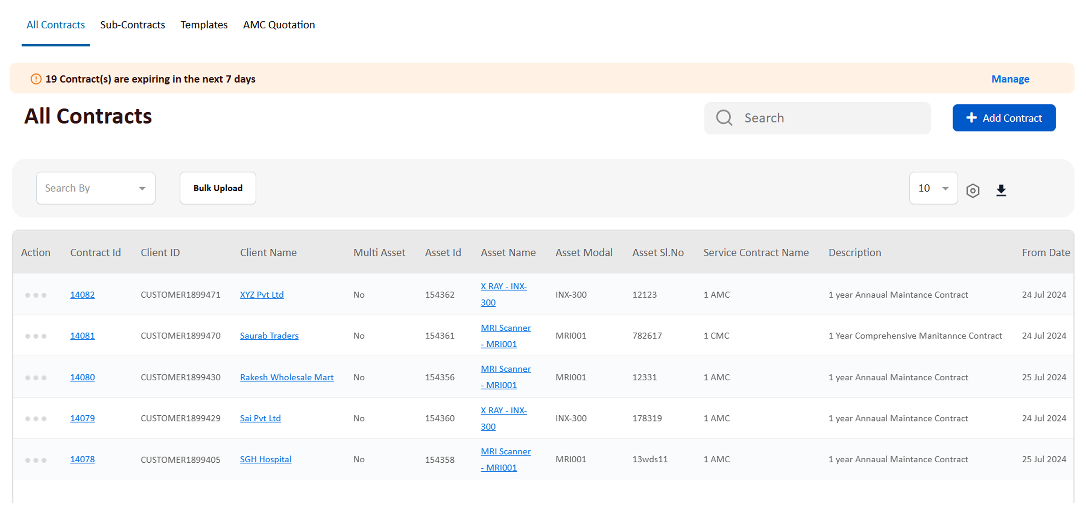Open three-dot actions for contract 14080
This screenshot has height=508, width=1086.
[36, 378]
